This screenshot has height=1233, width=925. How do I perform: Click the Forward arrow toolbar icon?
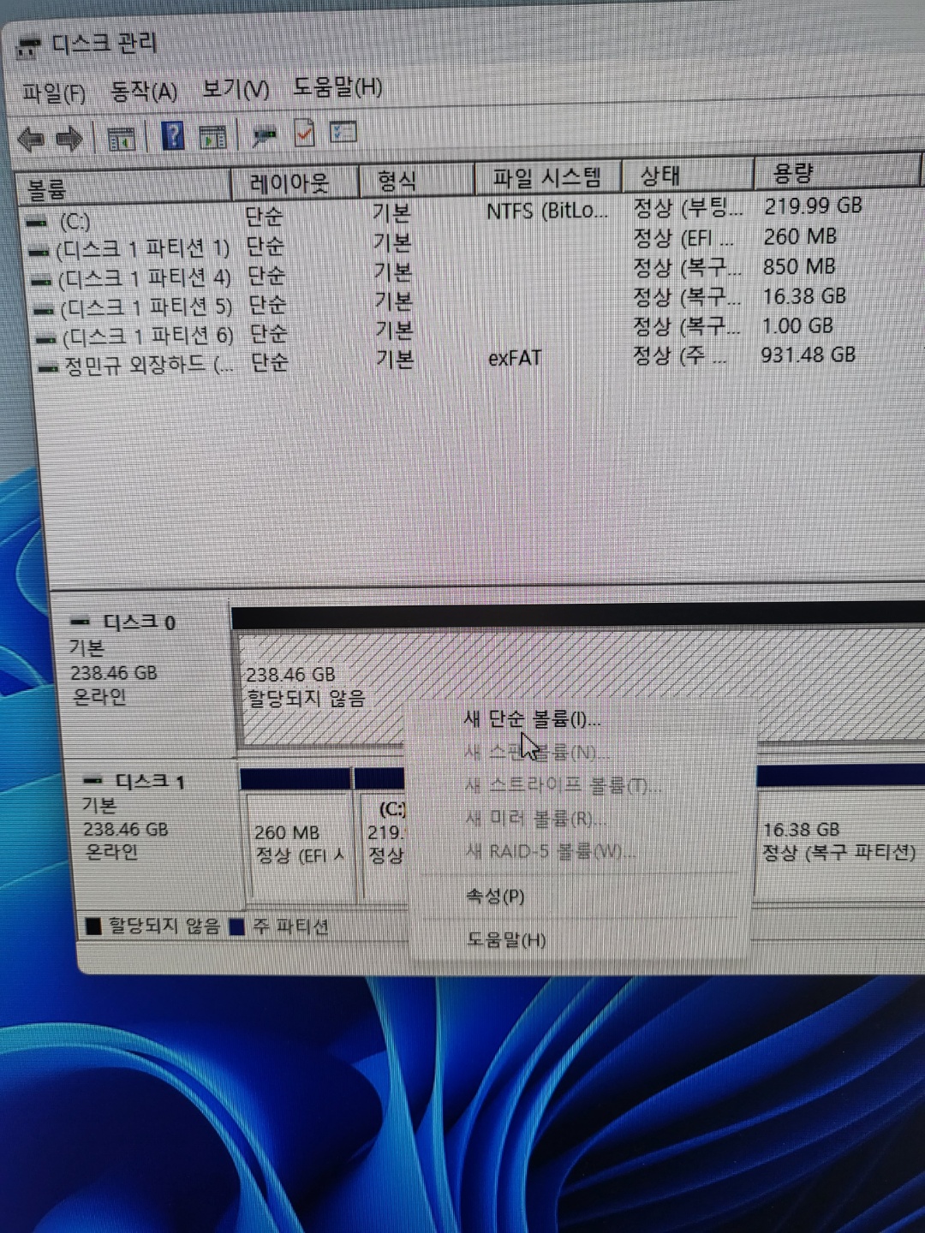(x=69, y=138)
